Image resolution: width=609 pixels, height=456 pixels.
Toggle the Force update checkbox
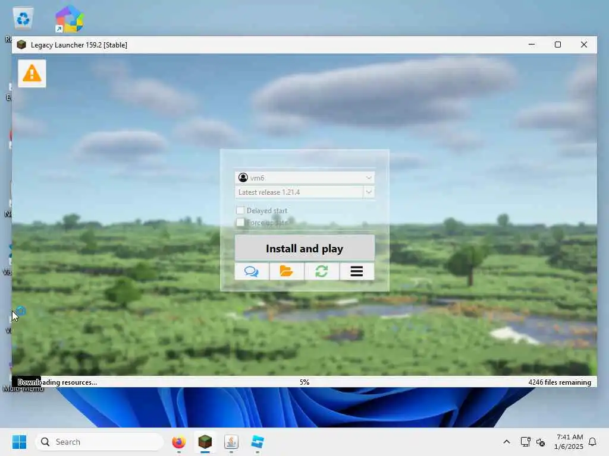click(240, 222)
